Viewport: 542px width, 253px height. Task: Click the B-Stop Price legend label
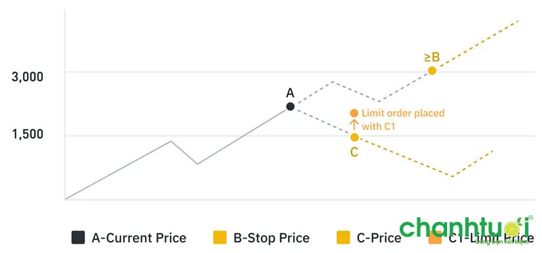click(x=272, y=238)
